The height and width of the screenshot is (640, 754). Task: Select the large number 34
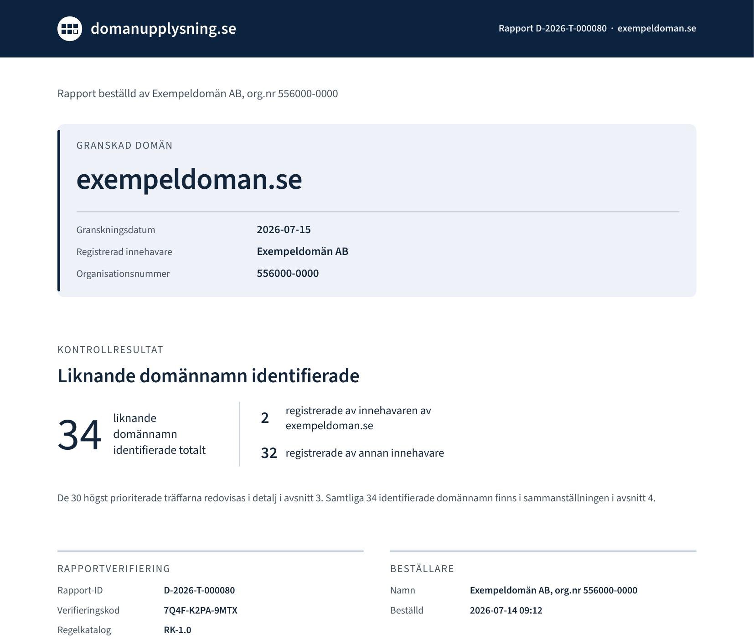(79, 435)
